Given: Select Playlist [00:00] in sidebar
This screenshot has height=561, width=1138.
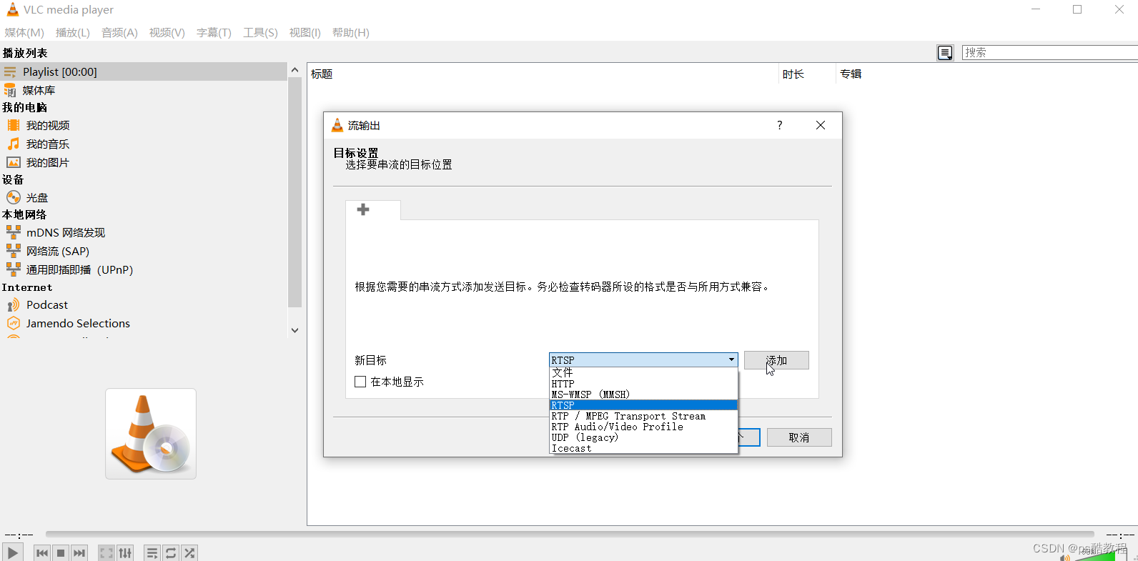Looking at the screenshot, I should point(143,71).
